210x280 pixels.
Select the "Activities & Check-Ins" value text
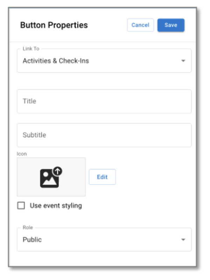click(56, 61)
